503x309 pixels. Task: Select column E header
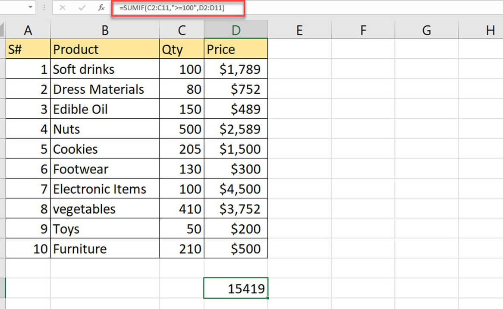[x=299, y=30]
